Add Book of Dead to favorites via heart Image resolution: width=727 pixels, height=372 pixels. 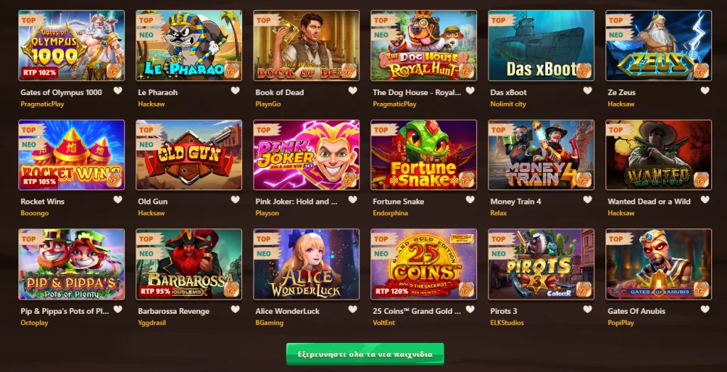pos(353,90)
